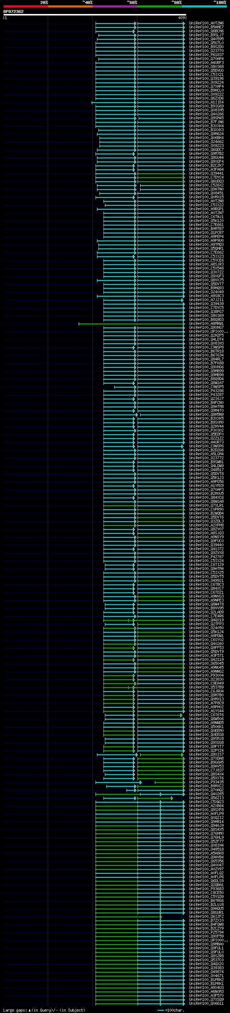Select hit label UniRef100_C7J837
The image size is (230, 1013).
tap(206, 770)
